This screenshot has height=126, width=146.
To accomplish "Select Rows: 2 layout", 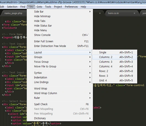I will pyautogui.click(x=114, y=71).
